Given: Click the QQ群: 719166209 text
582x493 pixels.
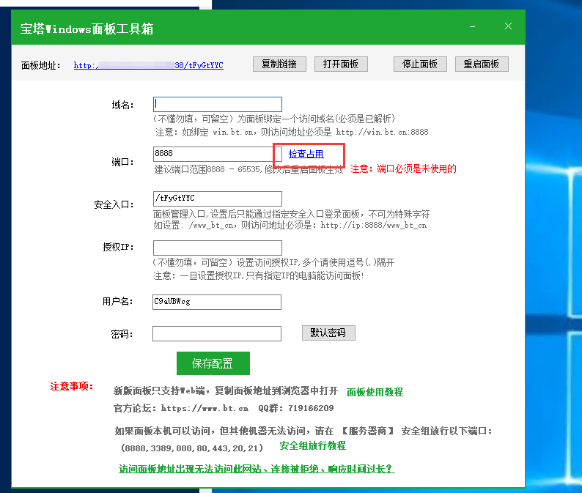Looking at the screenshot, I should pyautogui.click(x=296, y=408).
